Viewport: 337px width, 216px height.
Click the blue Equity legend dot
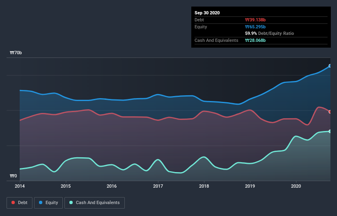[41, 202]
